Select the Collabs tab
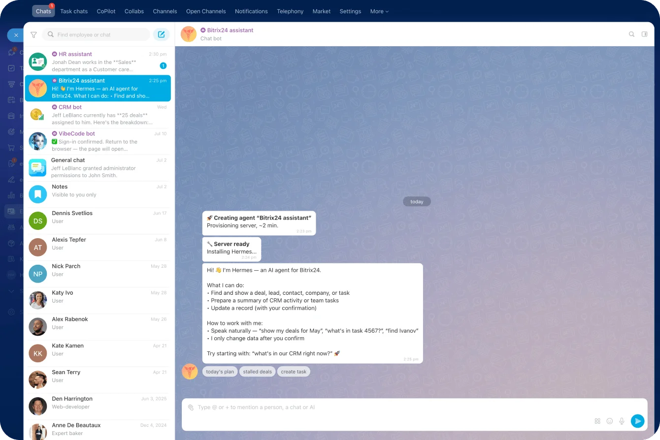This screenshot has height=440, width=660. click(134, 11)
